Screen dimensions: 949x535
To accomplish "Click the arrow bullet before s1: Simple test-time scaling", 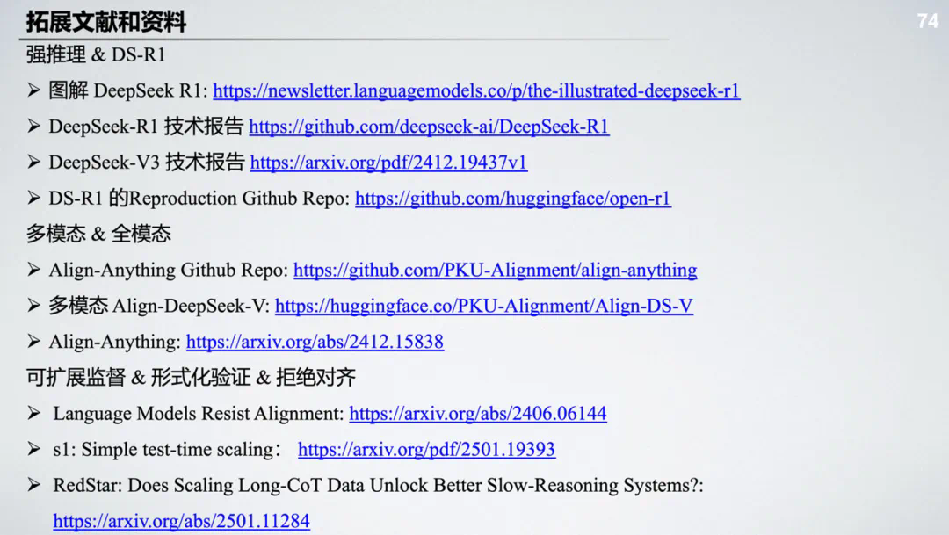I will tap(33, 449).
